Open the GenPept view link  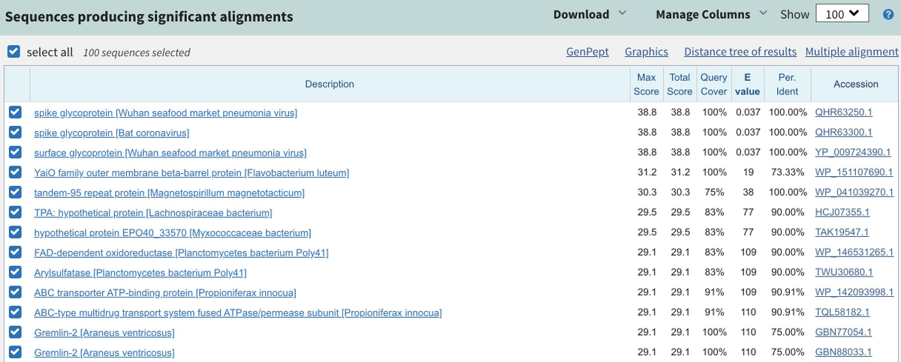[x=587, y=52]
